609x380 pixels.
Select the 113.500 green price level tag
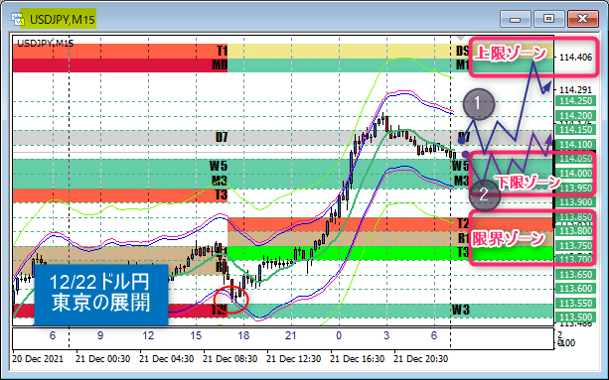pyautogui.click(x=576, y=317)
